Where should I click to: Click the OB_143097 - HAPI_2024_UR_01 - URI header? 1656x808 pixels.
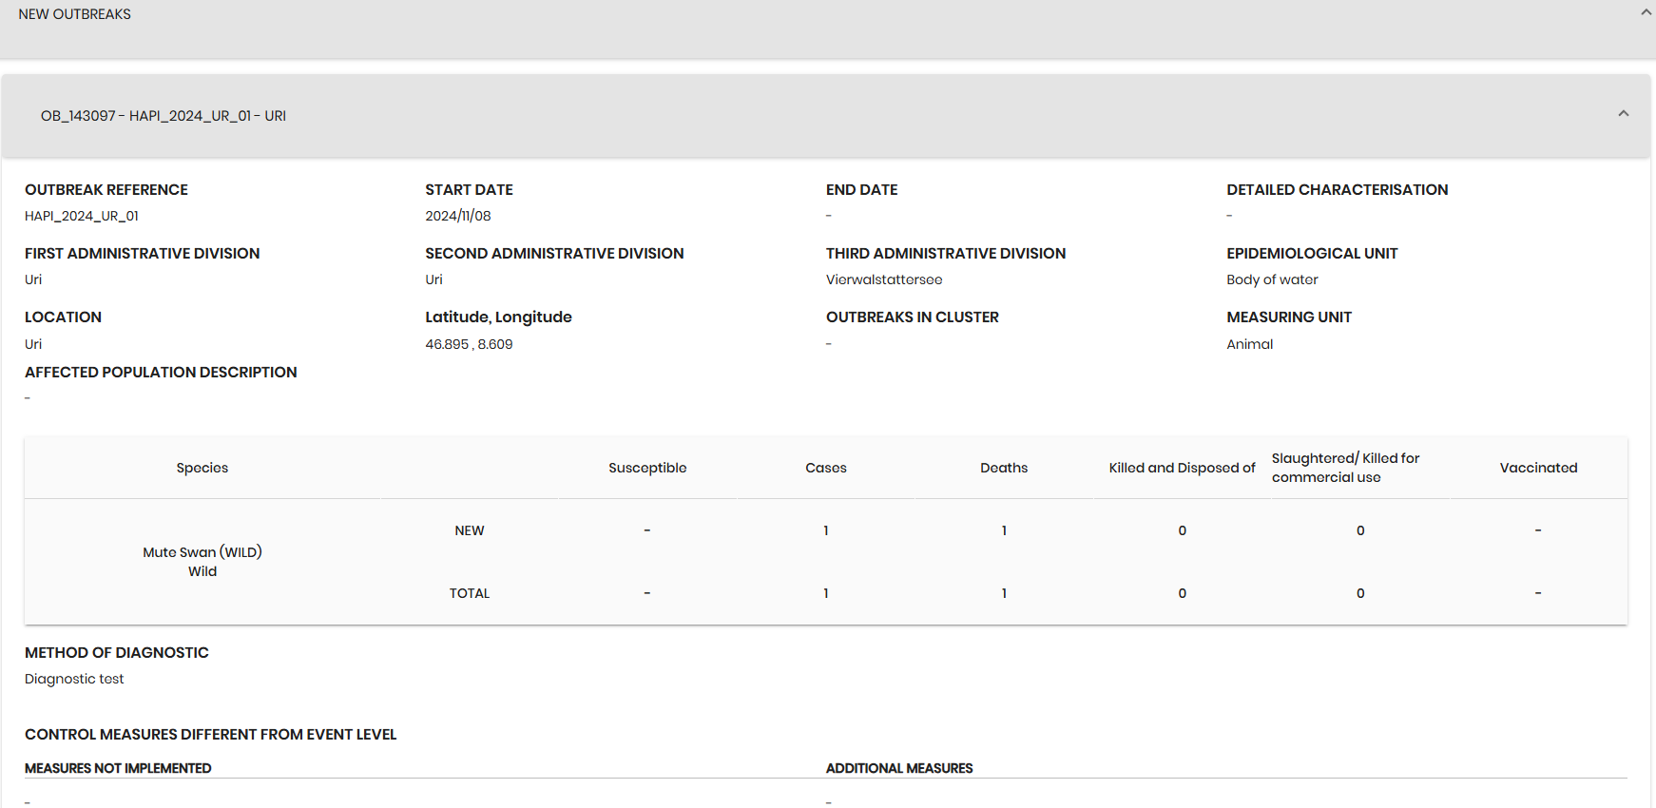pyautogui.click(x=164, y=116)
